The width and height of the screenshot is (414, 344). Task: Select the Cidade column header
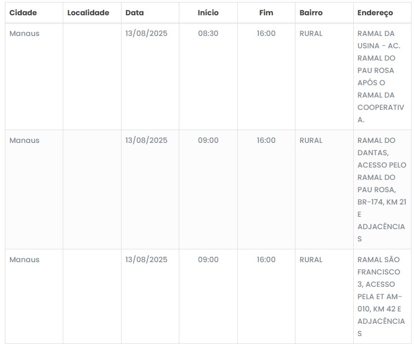pyautogui.click(x=23, y=13)
